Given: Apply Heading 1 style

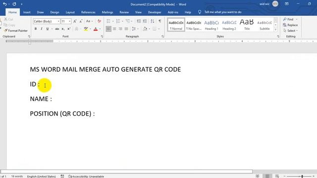Looking at the screenshot, I should click(211, 25).
